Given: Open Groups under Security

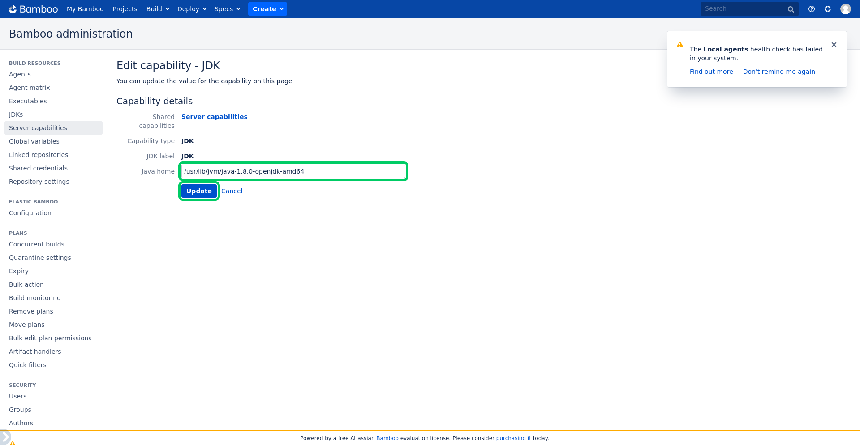Looking at the screenshot, I should pos(20,410).
